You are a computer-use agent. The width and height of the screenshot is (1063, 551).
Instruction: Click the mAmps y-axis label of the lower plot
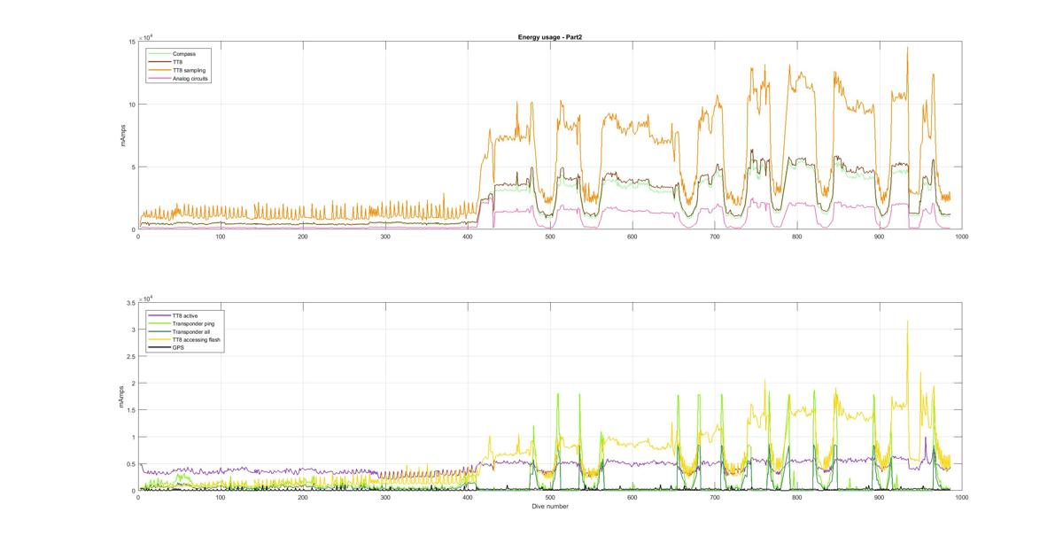[121, 397]
